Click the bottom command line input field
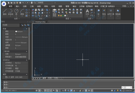The image size is (135, 93). click(x=62, y=87)
